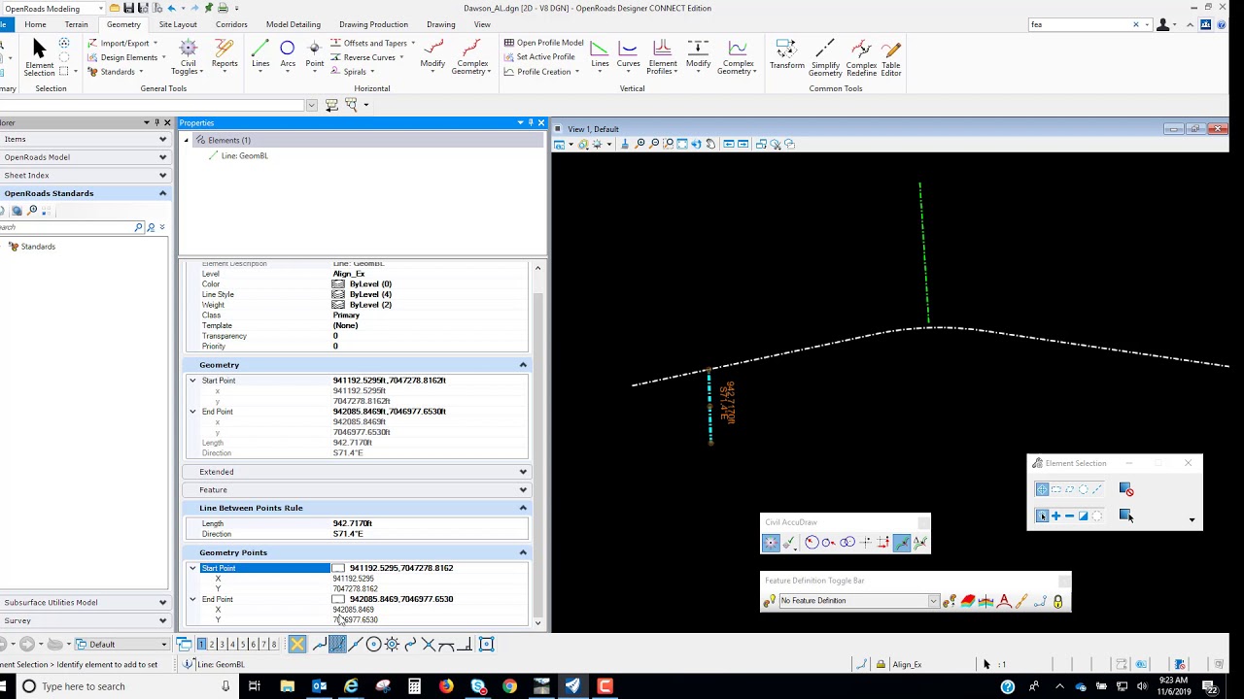Open Import/Export dropdown
The width and height of the screenshot is (1244, 699).
click(121, 43)
